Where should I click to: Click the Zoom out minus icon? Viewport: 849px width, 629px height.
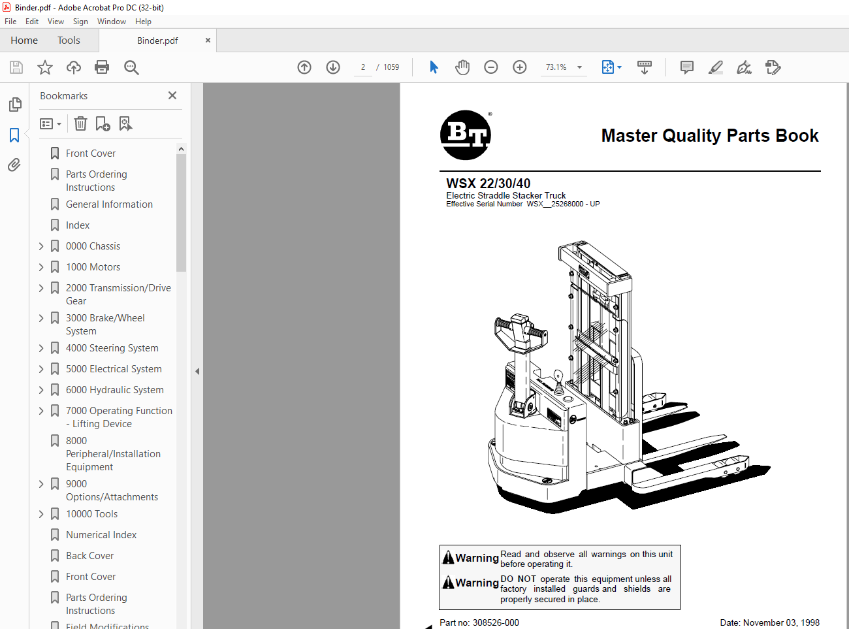[491, 67]
